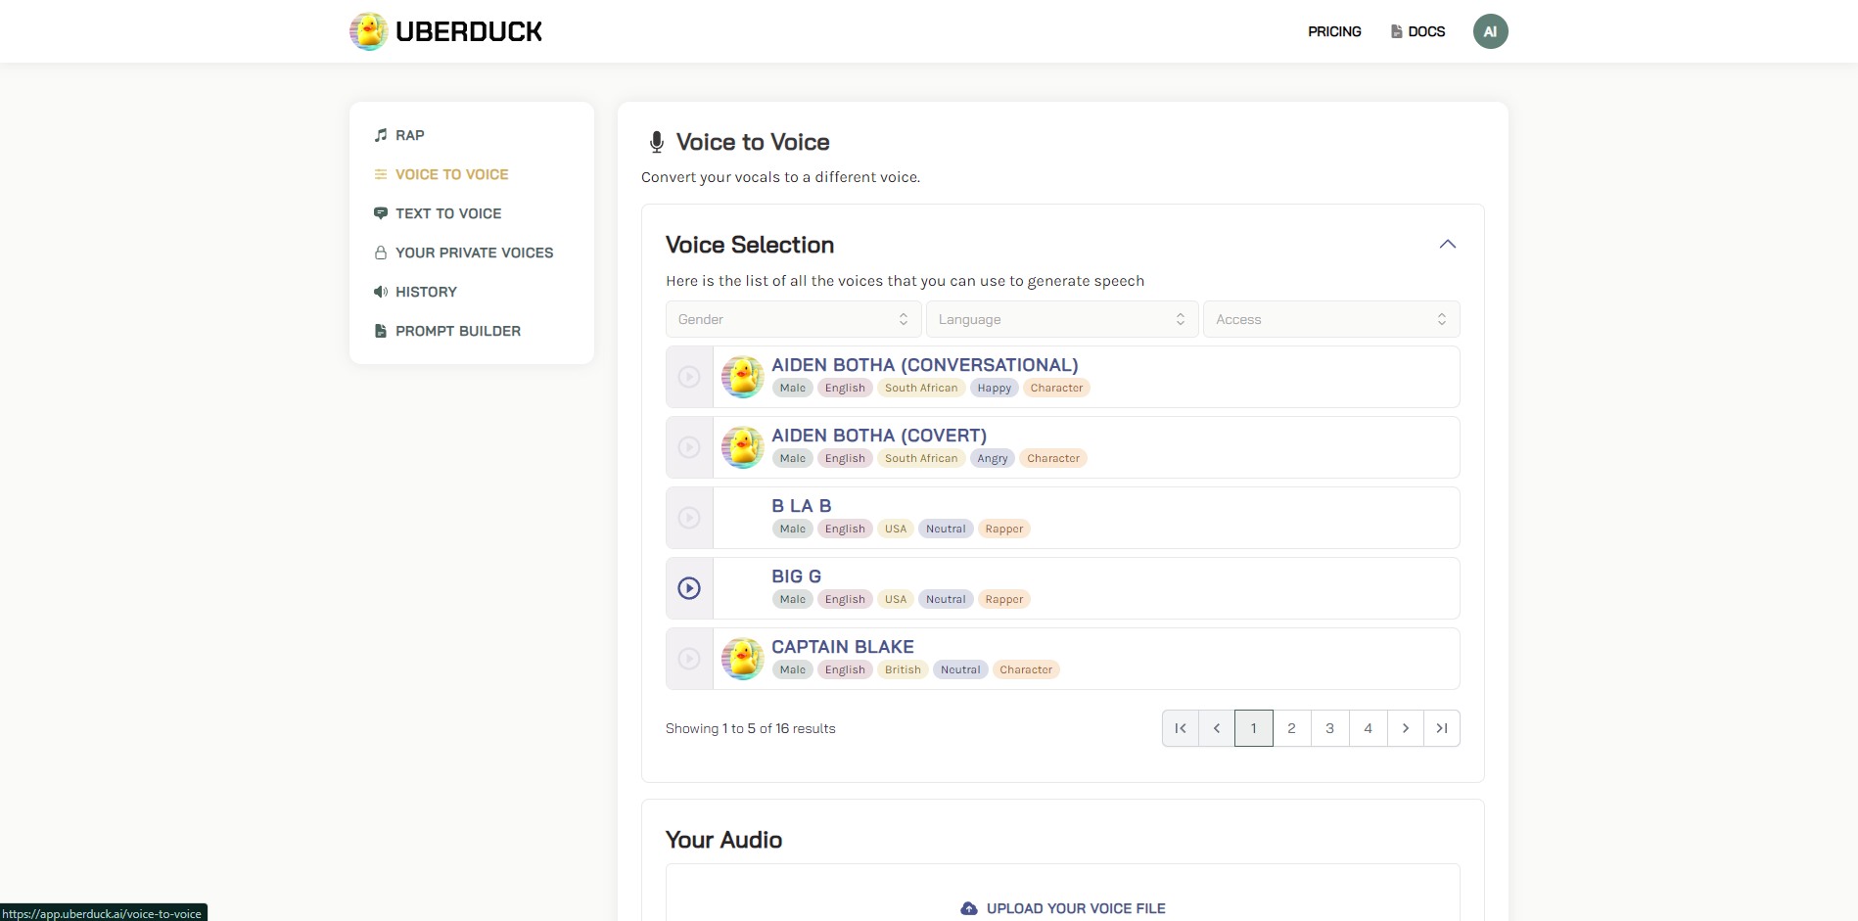The width and height of the screenshot is (1858, 921).
Task: Open the Gender filter dropdown
Action: (x=794, y=319)
